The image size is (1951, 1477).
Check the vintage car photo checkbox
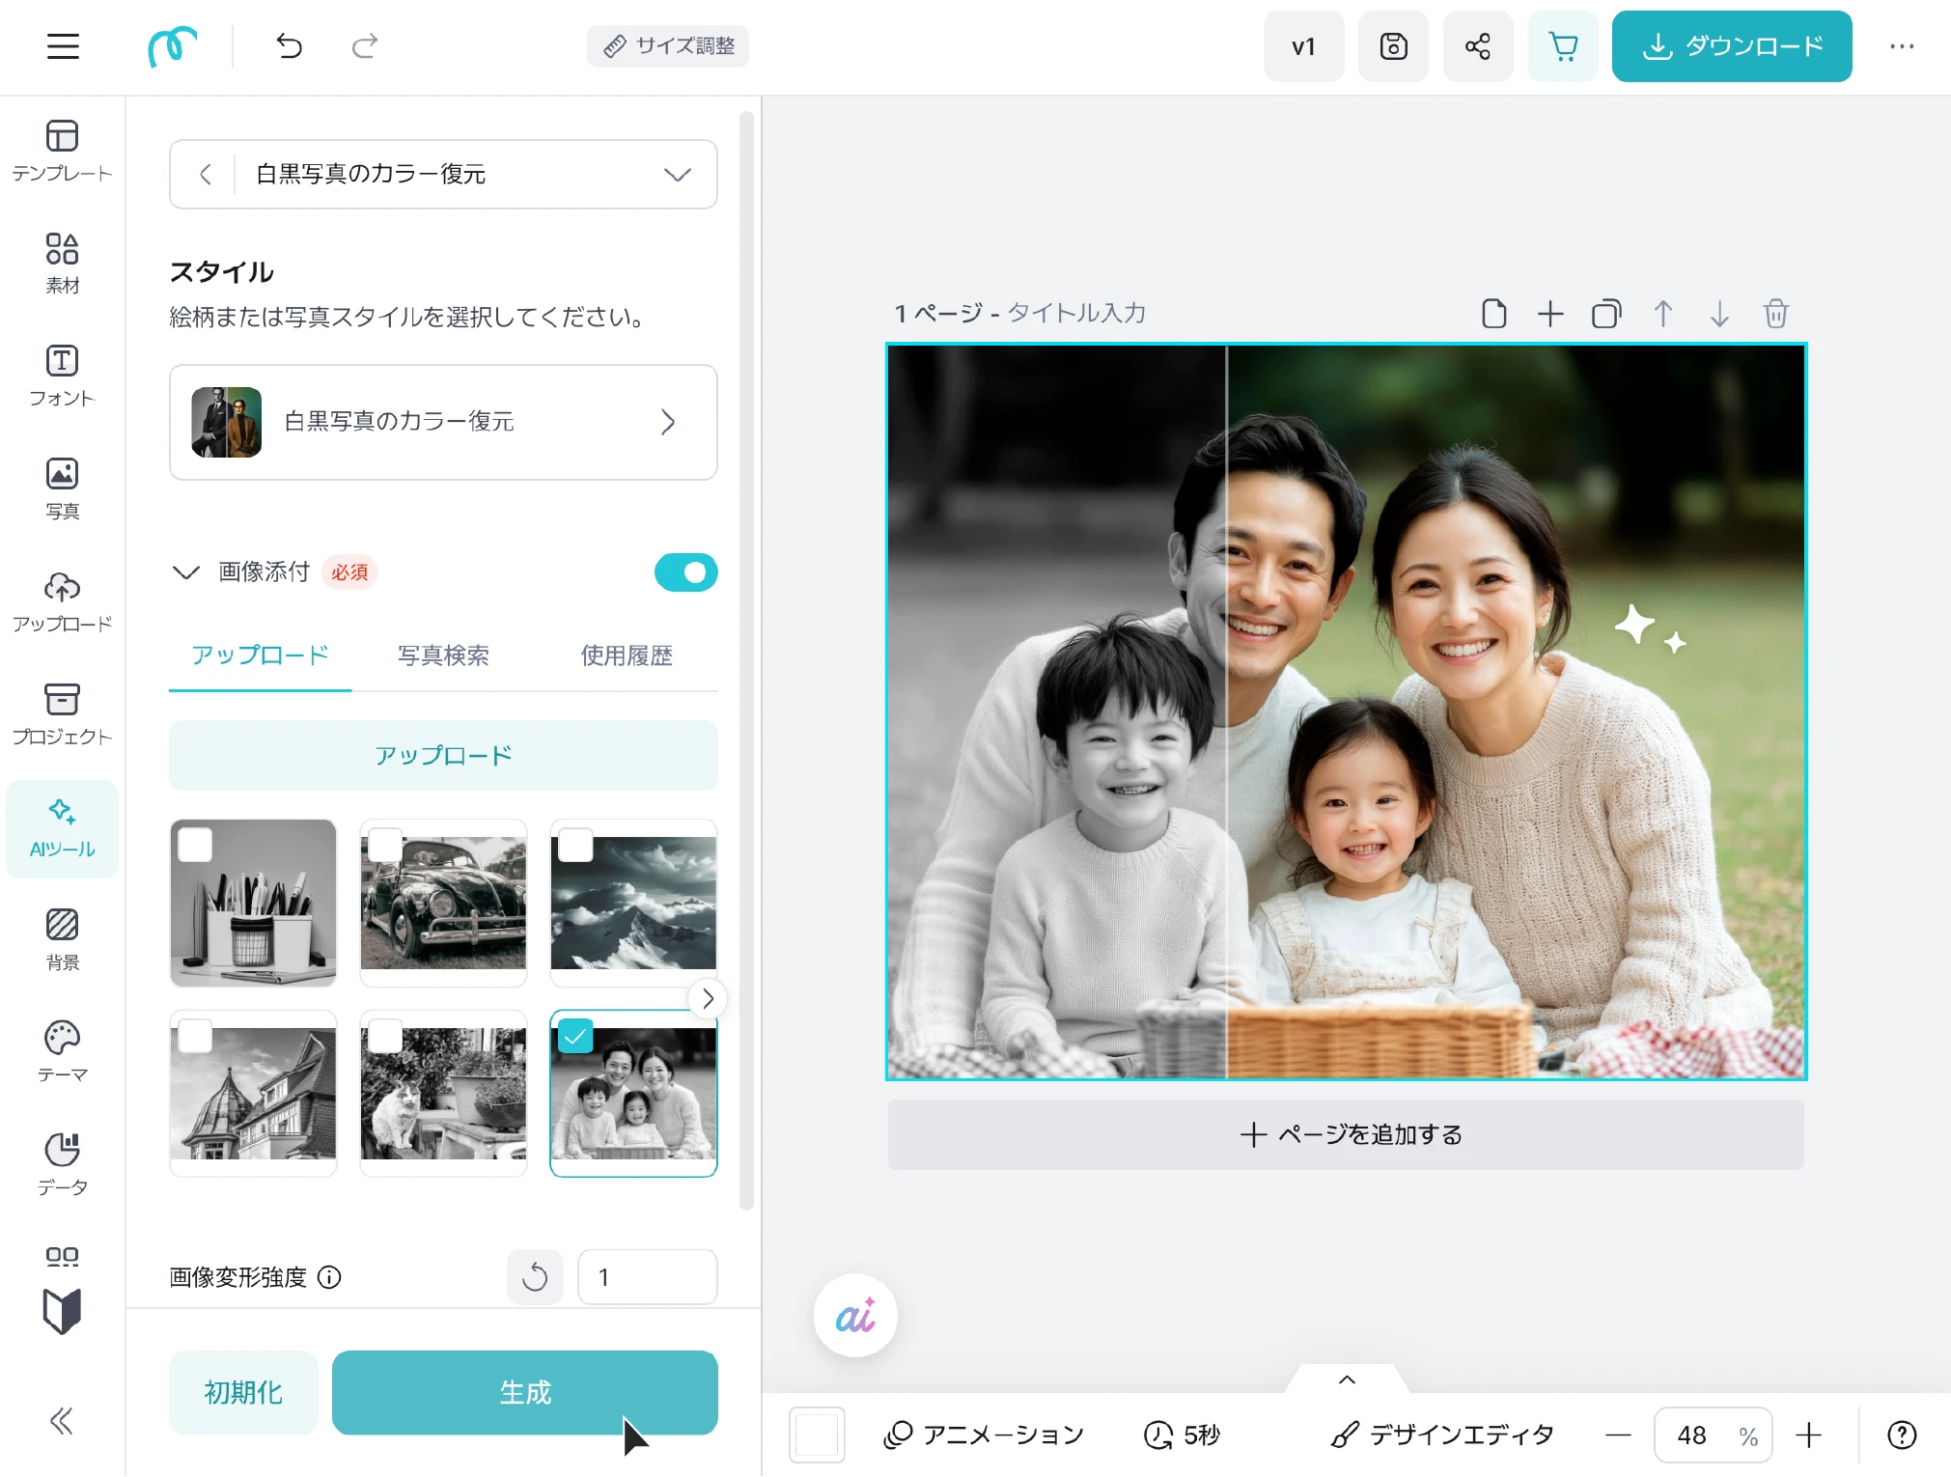tap(385, 845)
